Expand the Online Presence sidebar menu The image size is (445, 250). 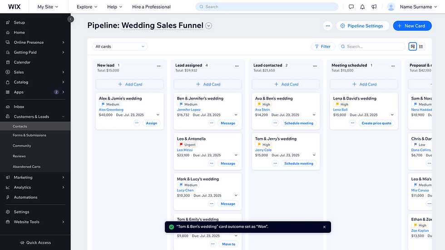35,42
